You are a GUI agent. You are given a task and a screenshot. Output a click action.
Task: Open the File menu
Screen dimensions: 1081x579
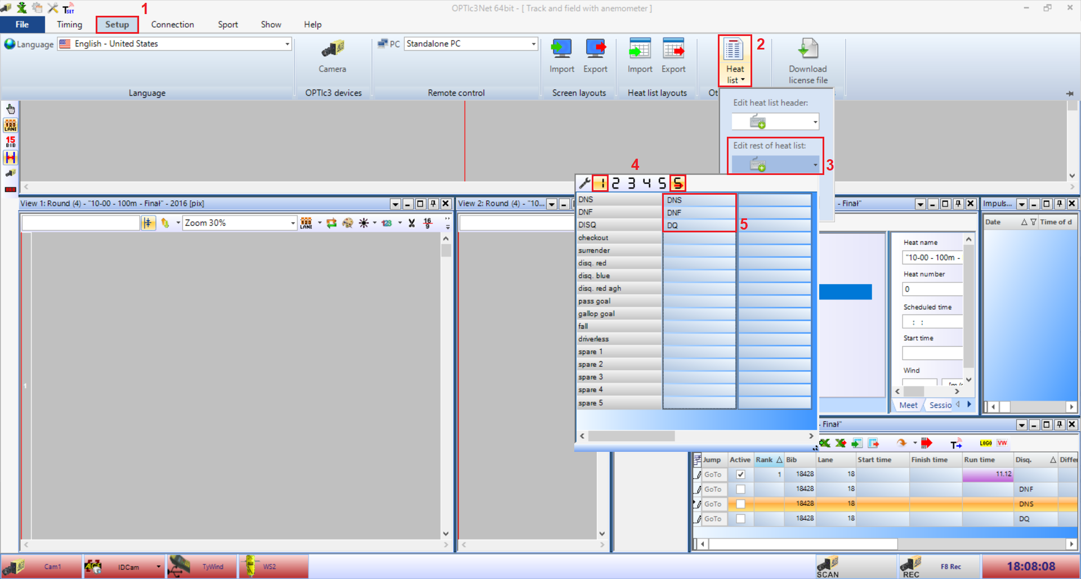[22, 24]
